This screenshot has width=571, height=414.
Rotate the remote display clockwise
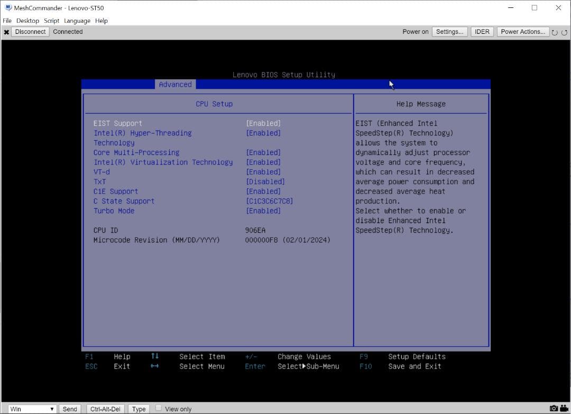[x=564, y=32]
